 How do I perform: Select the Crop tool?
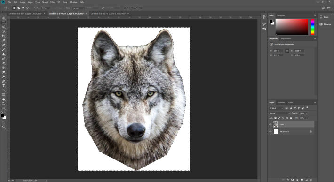click(4, 36)
